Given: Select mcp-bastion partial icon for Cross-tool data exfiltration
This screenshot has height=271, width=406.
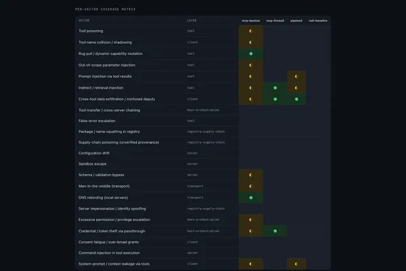Looking at the screenshot, I should coord(250,99).
